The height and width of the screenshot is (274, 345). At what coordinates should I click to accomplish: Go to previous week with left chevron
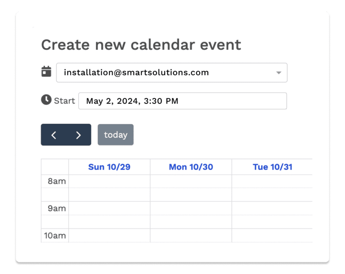pyautogui.click(x=54, y=135)
